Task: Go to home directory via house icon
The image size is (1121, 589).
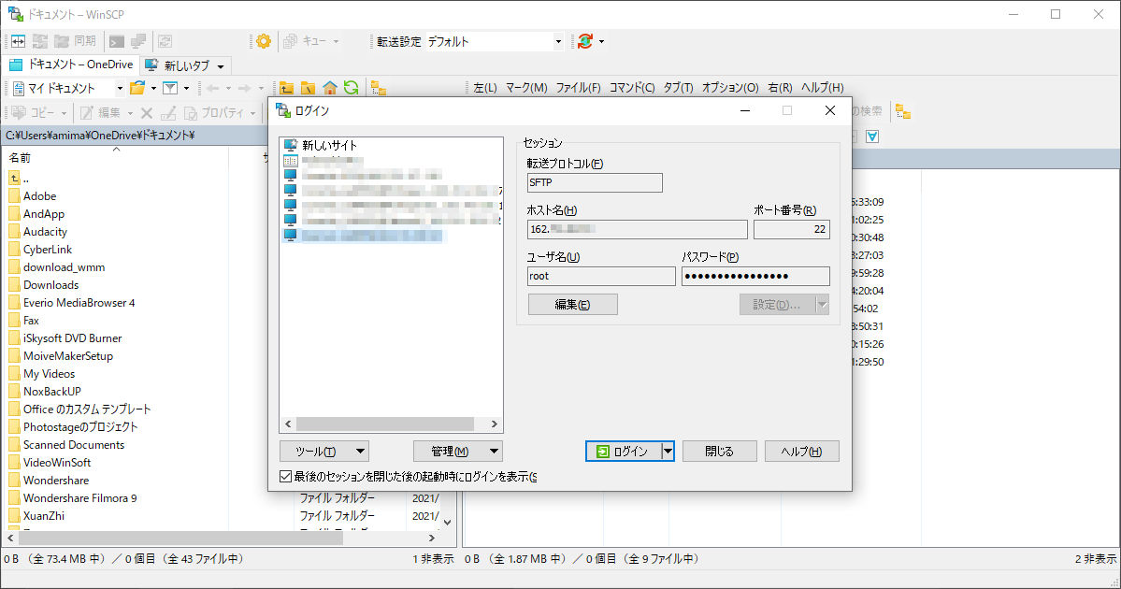Action: click(x=329, y=88)
